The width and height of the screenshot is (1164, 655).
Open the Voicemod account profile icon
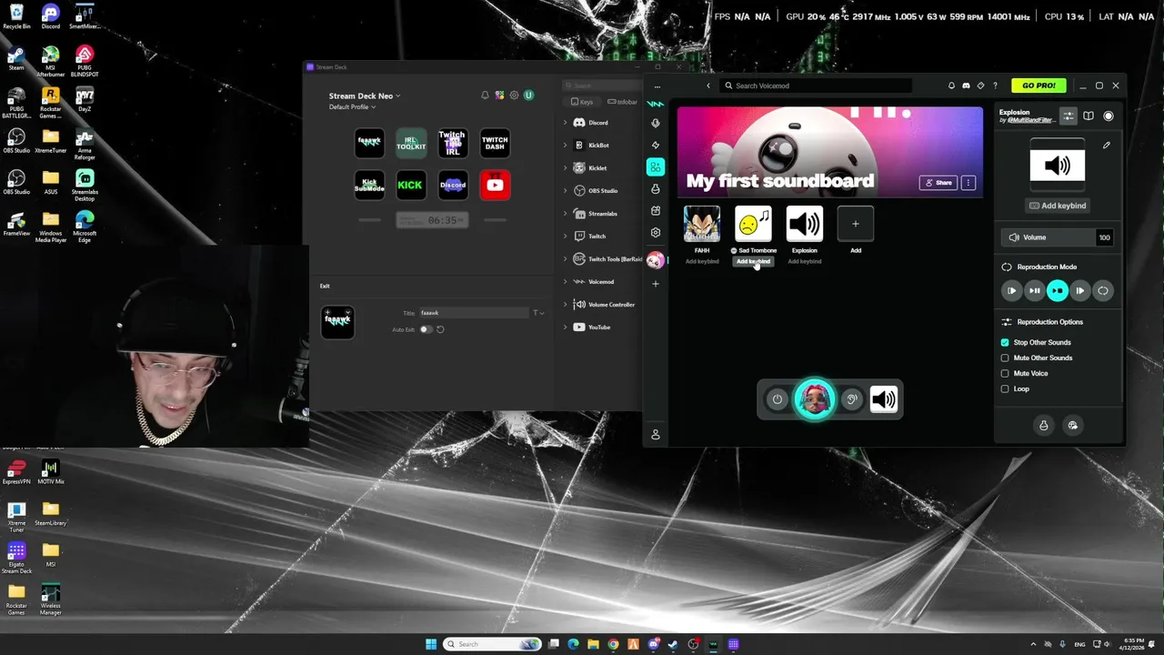coord(655,435)
